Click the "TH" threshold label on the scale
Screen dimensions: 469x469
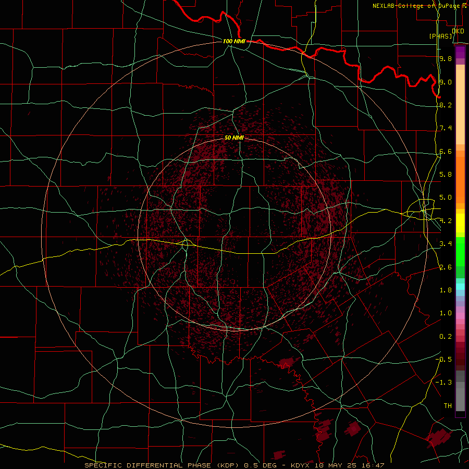[x=448, y=406]
